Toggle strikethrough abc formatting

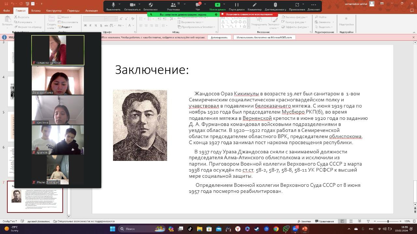107,25
